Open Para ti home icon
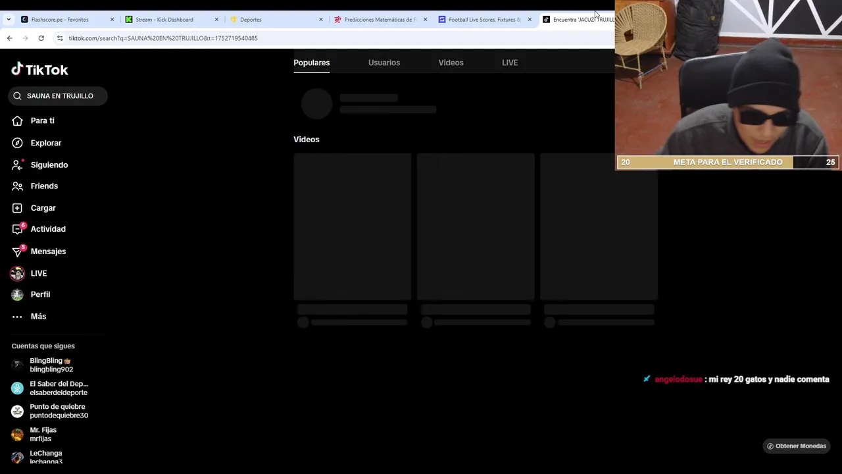The width and height of the screenshot is (842, 474). click(17, 120)
